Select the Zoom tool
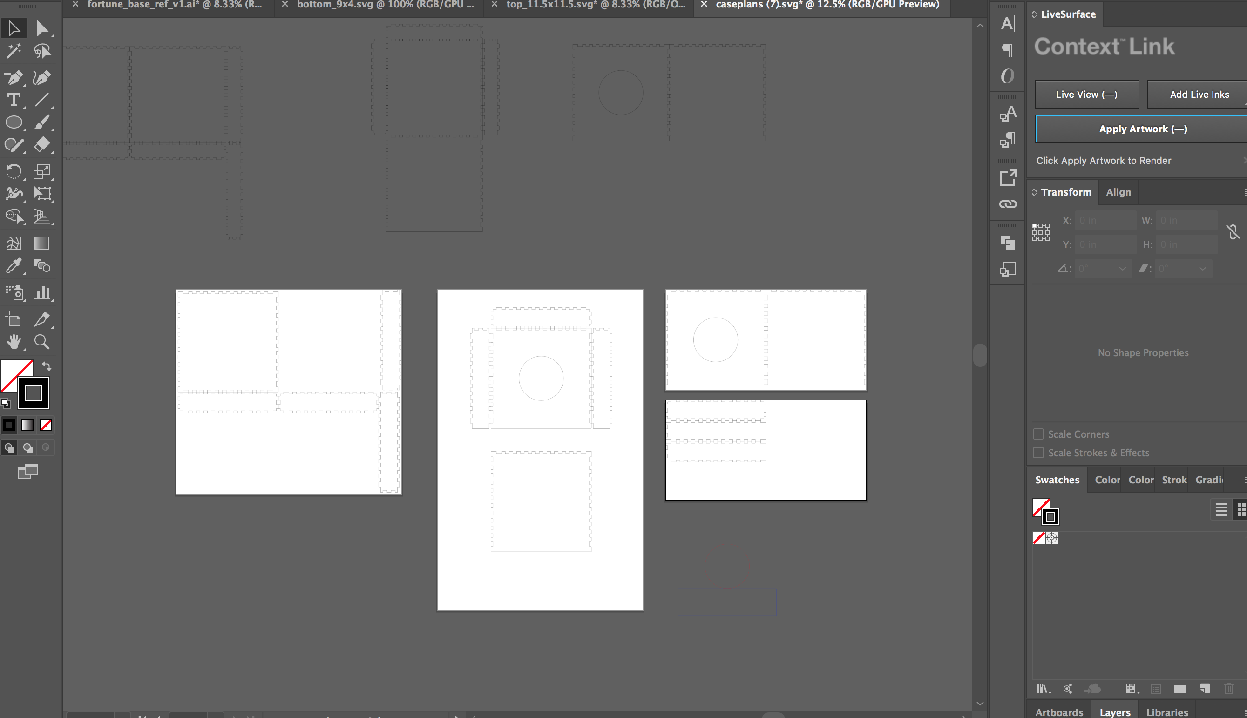The width and height of the screenshot is (1247, 718). point(42,342)
